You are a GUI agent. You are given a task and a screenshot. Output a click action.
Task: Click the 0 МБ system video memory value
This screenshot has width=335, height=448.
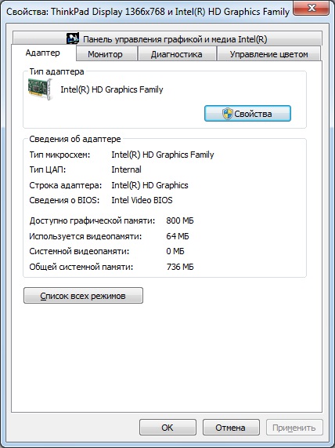(175, 251)
